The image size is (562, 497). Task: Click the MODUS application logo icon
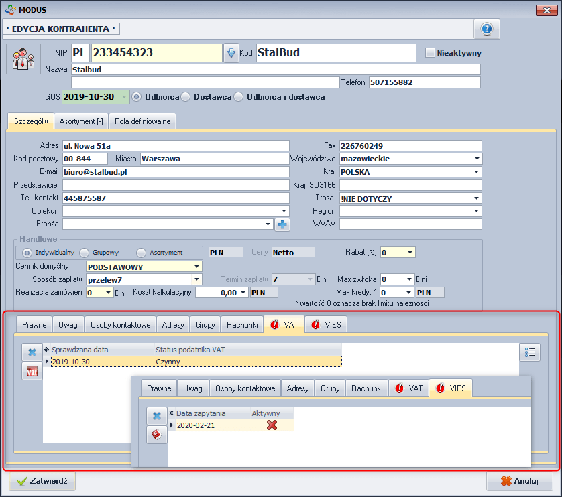click(10, 9)
